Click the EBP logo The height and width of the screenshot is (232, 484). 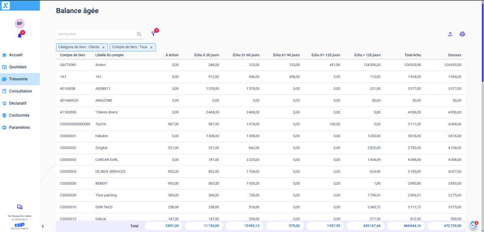(x=20, y=225)
